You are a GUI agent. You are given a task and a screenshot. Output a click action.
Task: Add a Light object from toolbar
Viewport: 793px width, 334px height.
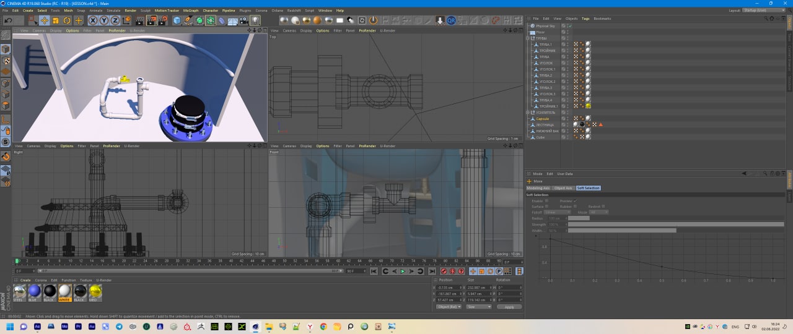pos(255,20)
